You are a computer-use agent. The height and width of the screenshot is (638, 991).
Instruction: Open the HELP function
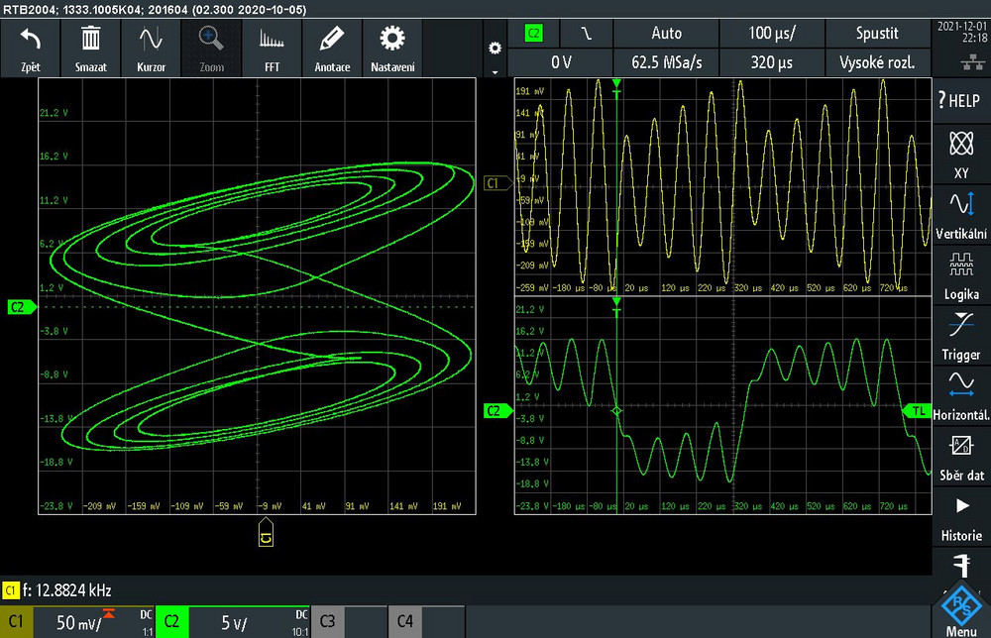tap(960, 100)
